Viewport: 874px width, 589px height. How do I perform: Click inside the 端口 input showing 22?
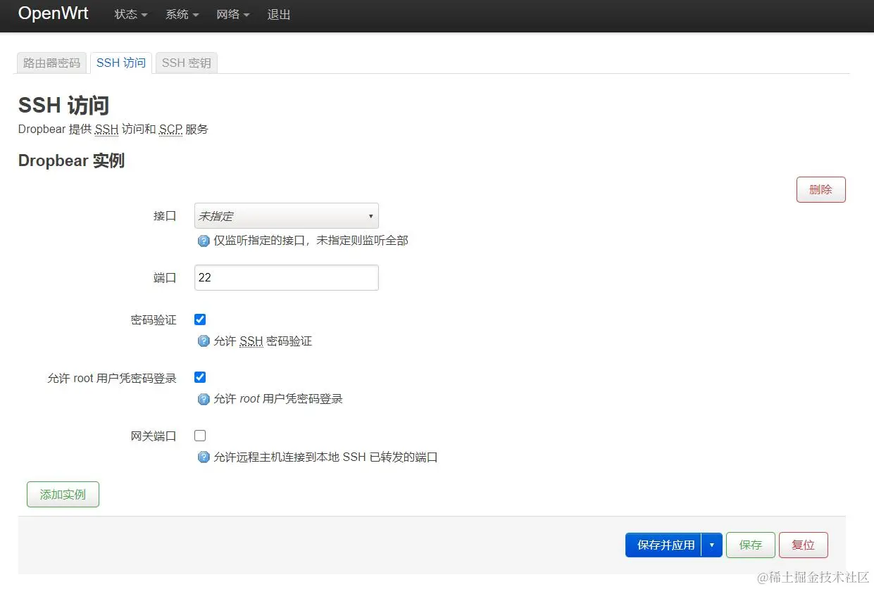(286, 277)
